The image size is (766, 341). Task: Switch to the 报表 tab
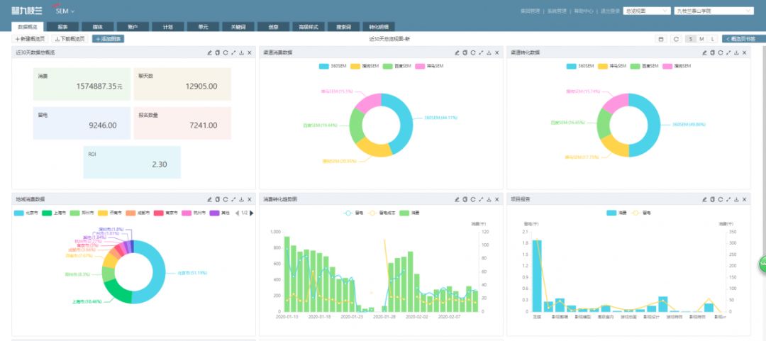(x=62, y=27)
